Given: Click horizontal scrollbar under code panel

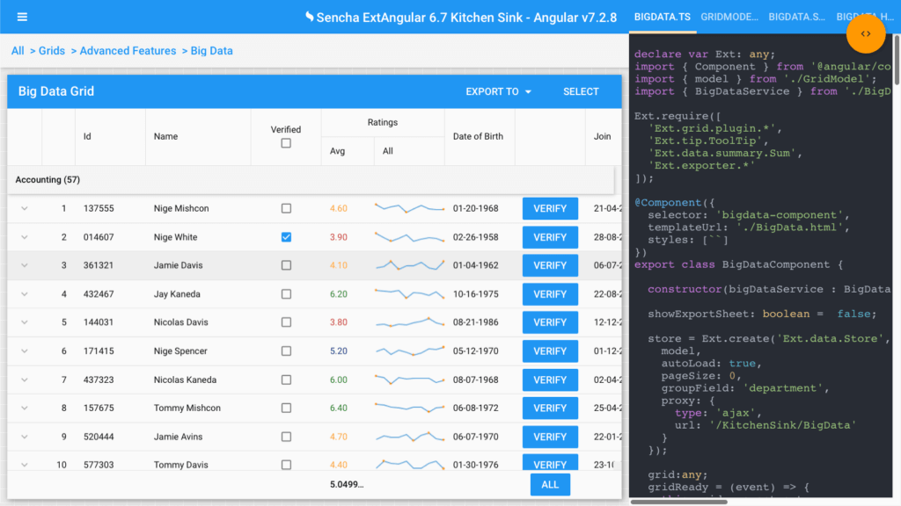Looking at the screenshot, I should click(678, 502).
